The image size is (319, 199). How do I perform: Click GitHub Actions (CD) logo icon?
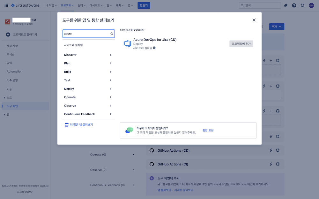[152, 150]
